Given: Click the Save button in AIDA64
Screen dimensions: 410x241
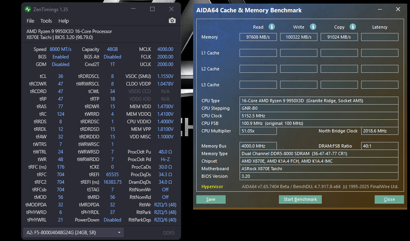Looking at the screenshot, I should pyautogui.click(x=211, y=199).
